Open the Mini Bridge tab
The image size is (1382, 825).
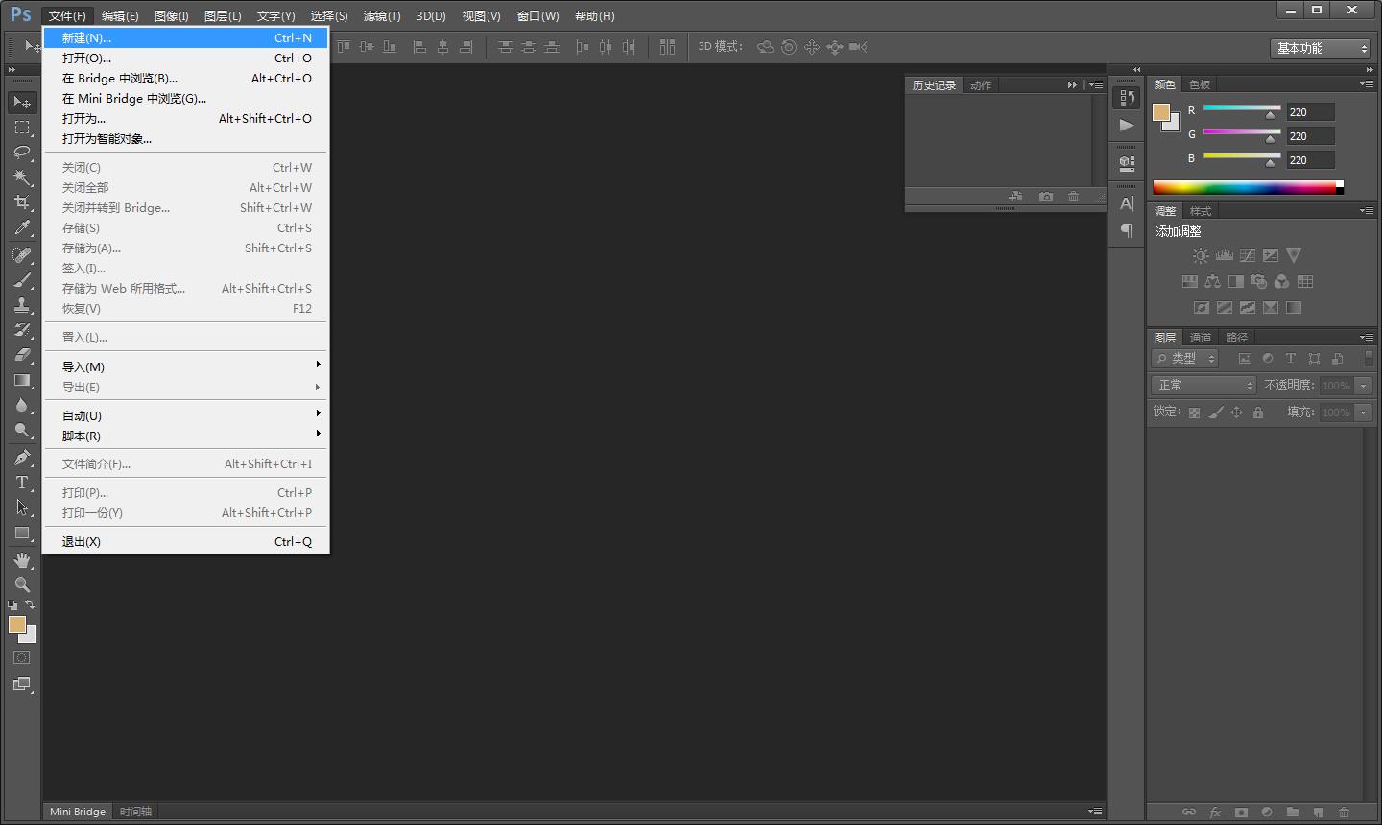pos(78,812)
